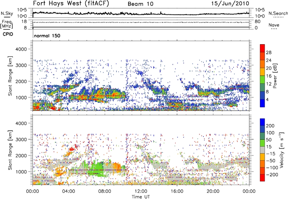This screenshot has width=288, height=199.
Task: Click the '16' tick on the Power scale
Action: (x=269, y=76)
